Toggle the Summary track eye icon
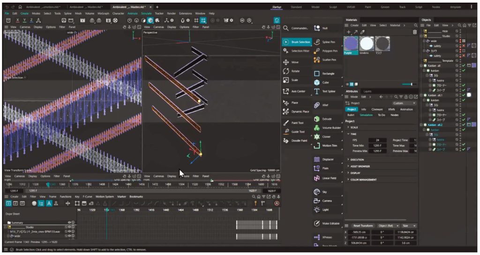 pos(69,223)
